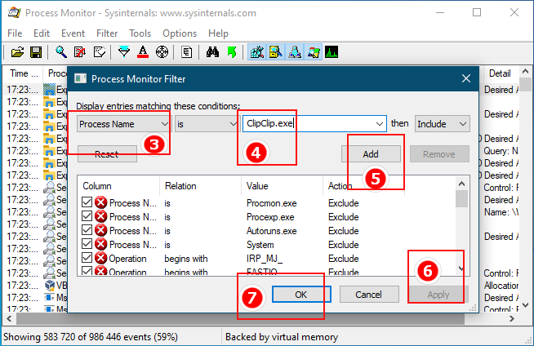534x346 pixels.
Task: Click the Cancel button
Action: click(369, 295)
